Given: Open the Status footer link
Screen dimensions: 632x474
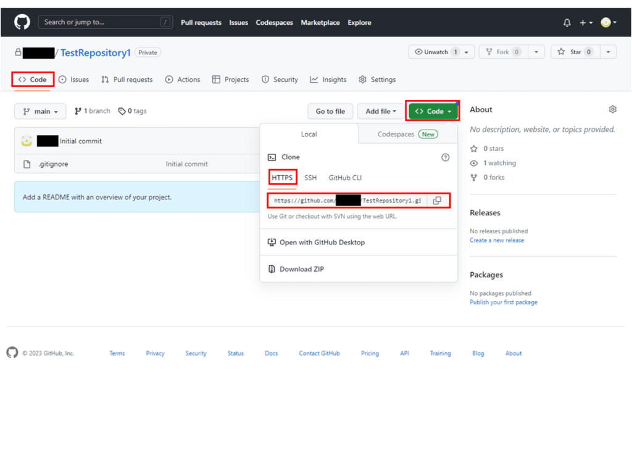Looking at the screenshot, I should (235, 353).
